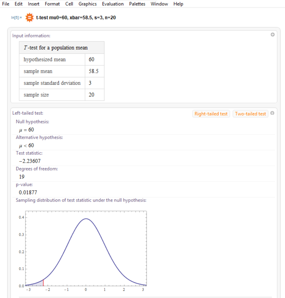The image size is (285, 298).
Task: Open the Insert menu
Action: coord(34,4)
